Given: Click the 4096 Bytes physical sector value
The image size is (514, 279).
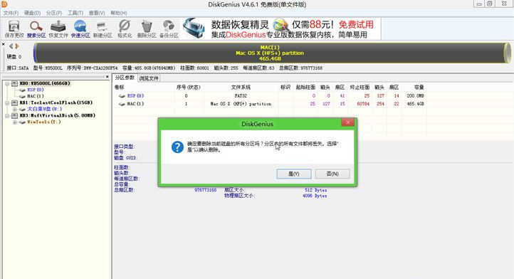Looking at the screenshot, I should point(315,196).
